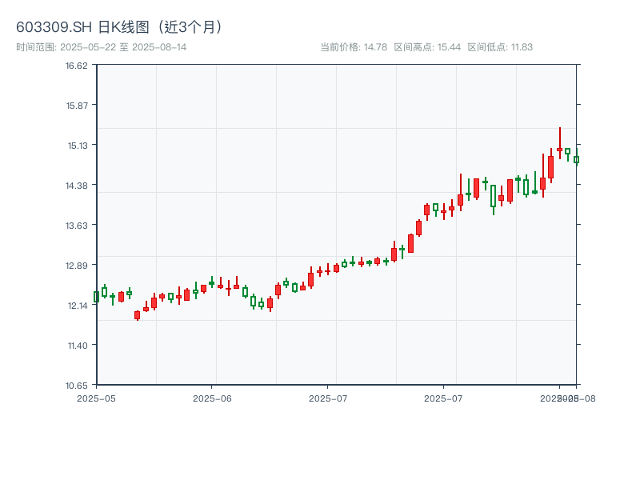Select the 2025-06 x-axis date label
This screenshot has height=480, width=640.
point(212,398)
